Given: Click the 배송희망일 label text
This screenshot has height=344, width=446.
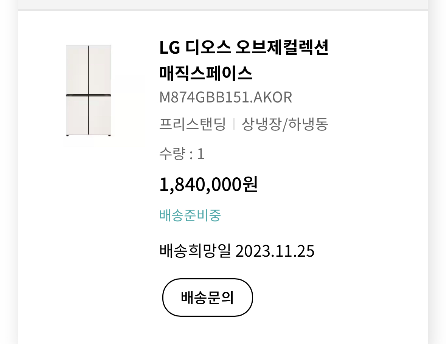Looking at the screenshot, I should 195,251.
